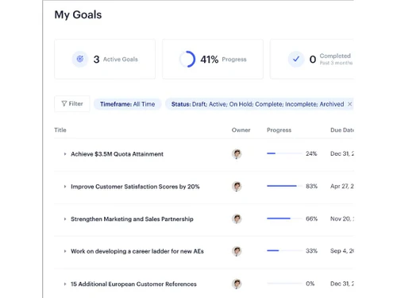The width and height of the screenshot is (397, 298).
Task: Click the 33% progress value
Action: 311,251
